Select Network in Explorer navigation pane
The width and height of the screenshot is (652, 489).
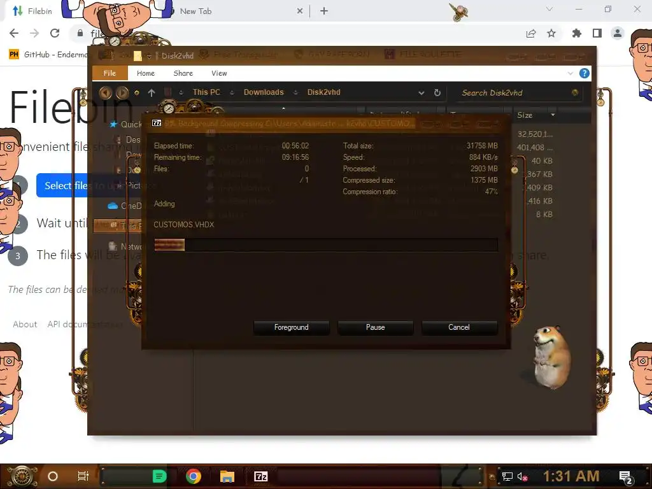[x=125, y=246]
